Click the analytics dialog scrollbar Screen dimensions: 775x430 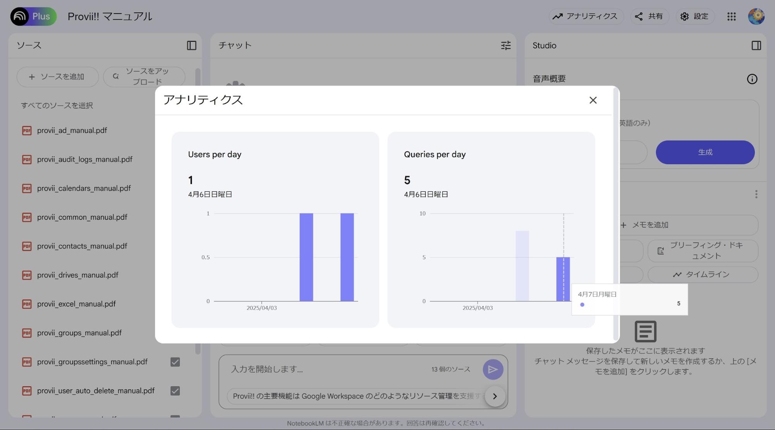pos(615,214)
